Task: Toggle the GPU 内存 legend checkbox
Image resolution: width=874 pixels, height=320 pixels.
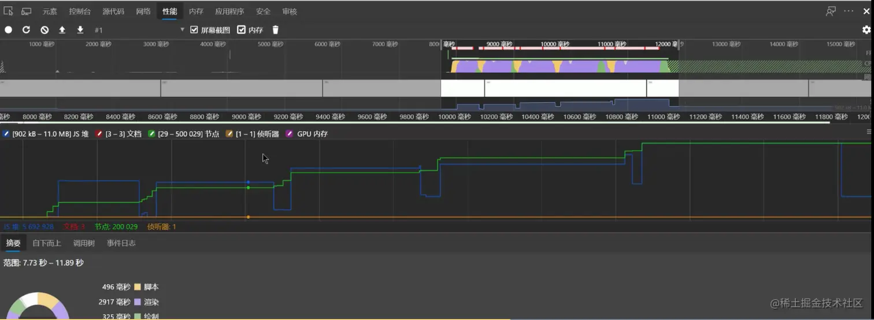Action: pyautogui.click(x=290, y=134)
